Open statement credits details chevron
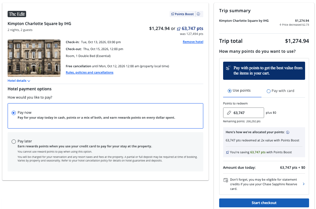The width and height of the screenshot is (316, 209). pyautogui.click(x=303, y=184)
